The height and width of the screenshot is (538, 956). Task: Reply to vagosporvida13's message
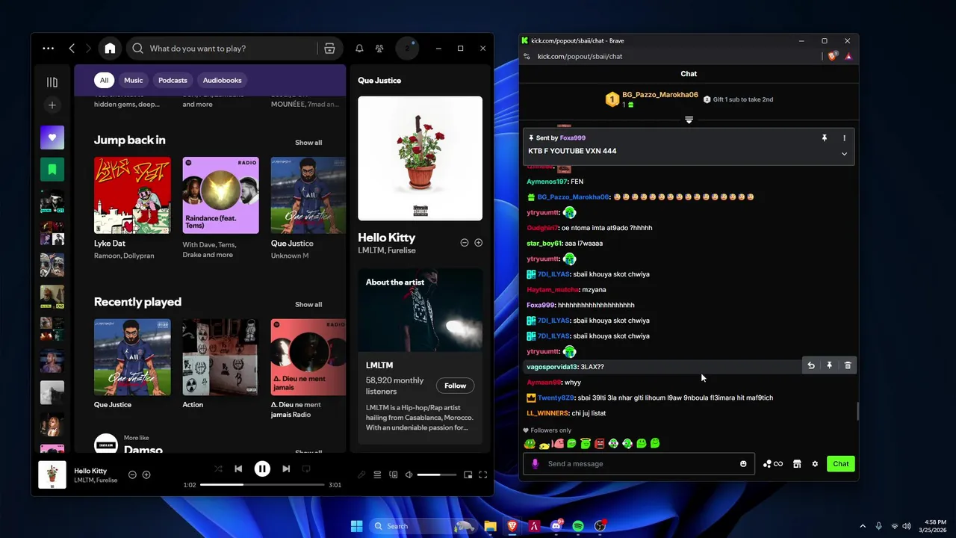(x=811, y=365)
